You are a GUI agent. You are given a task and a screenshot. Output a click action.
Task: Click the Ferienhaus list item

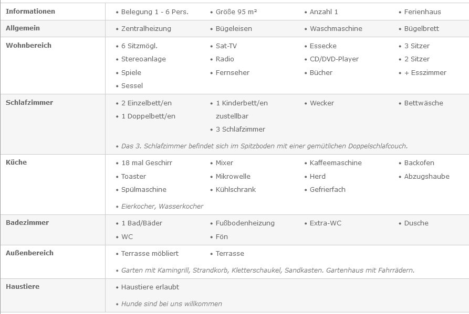point(422,12)
